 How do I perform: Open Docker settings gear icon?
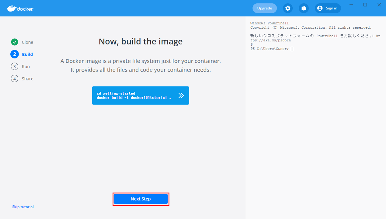point(288,8)
